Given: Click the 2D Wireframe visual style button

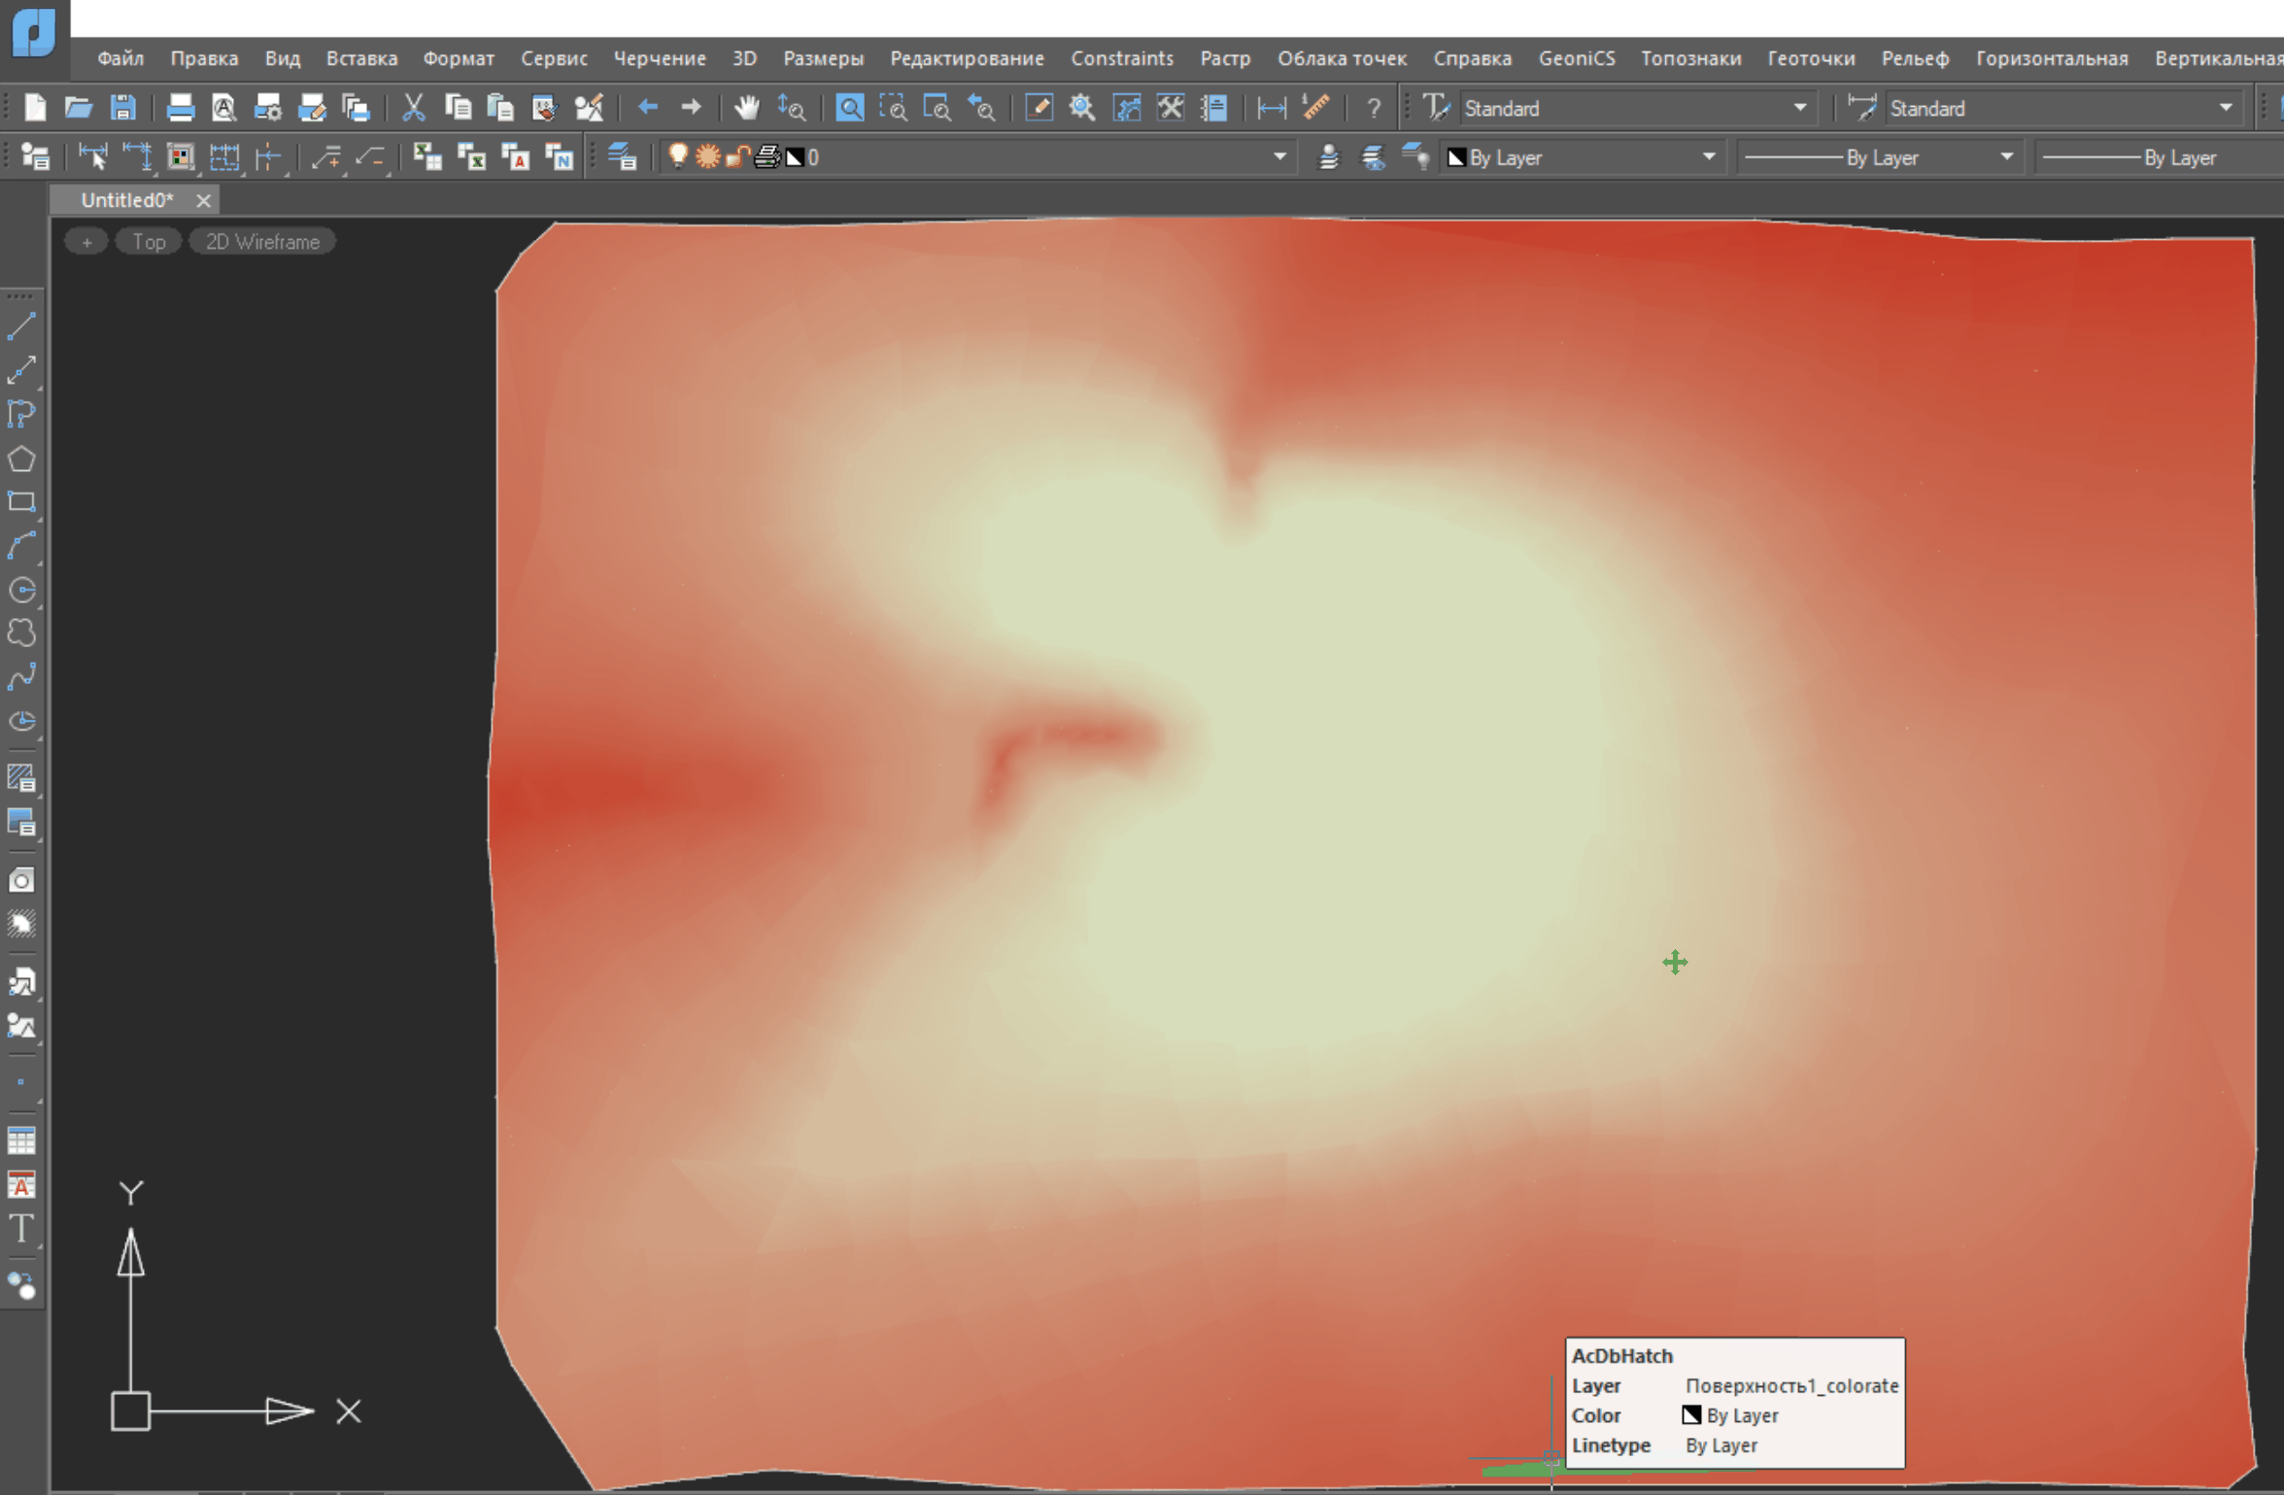Looking at the screenshot, I should click(262, 242).
